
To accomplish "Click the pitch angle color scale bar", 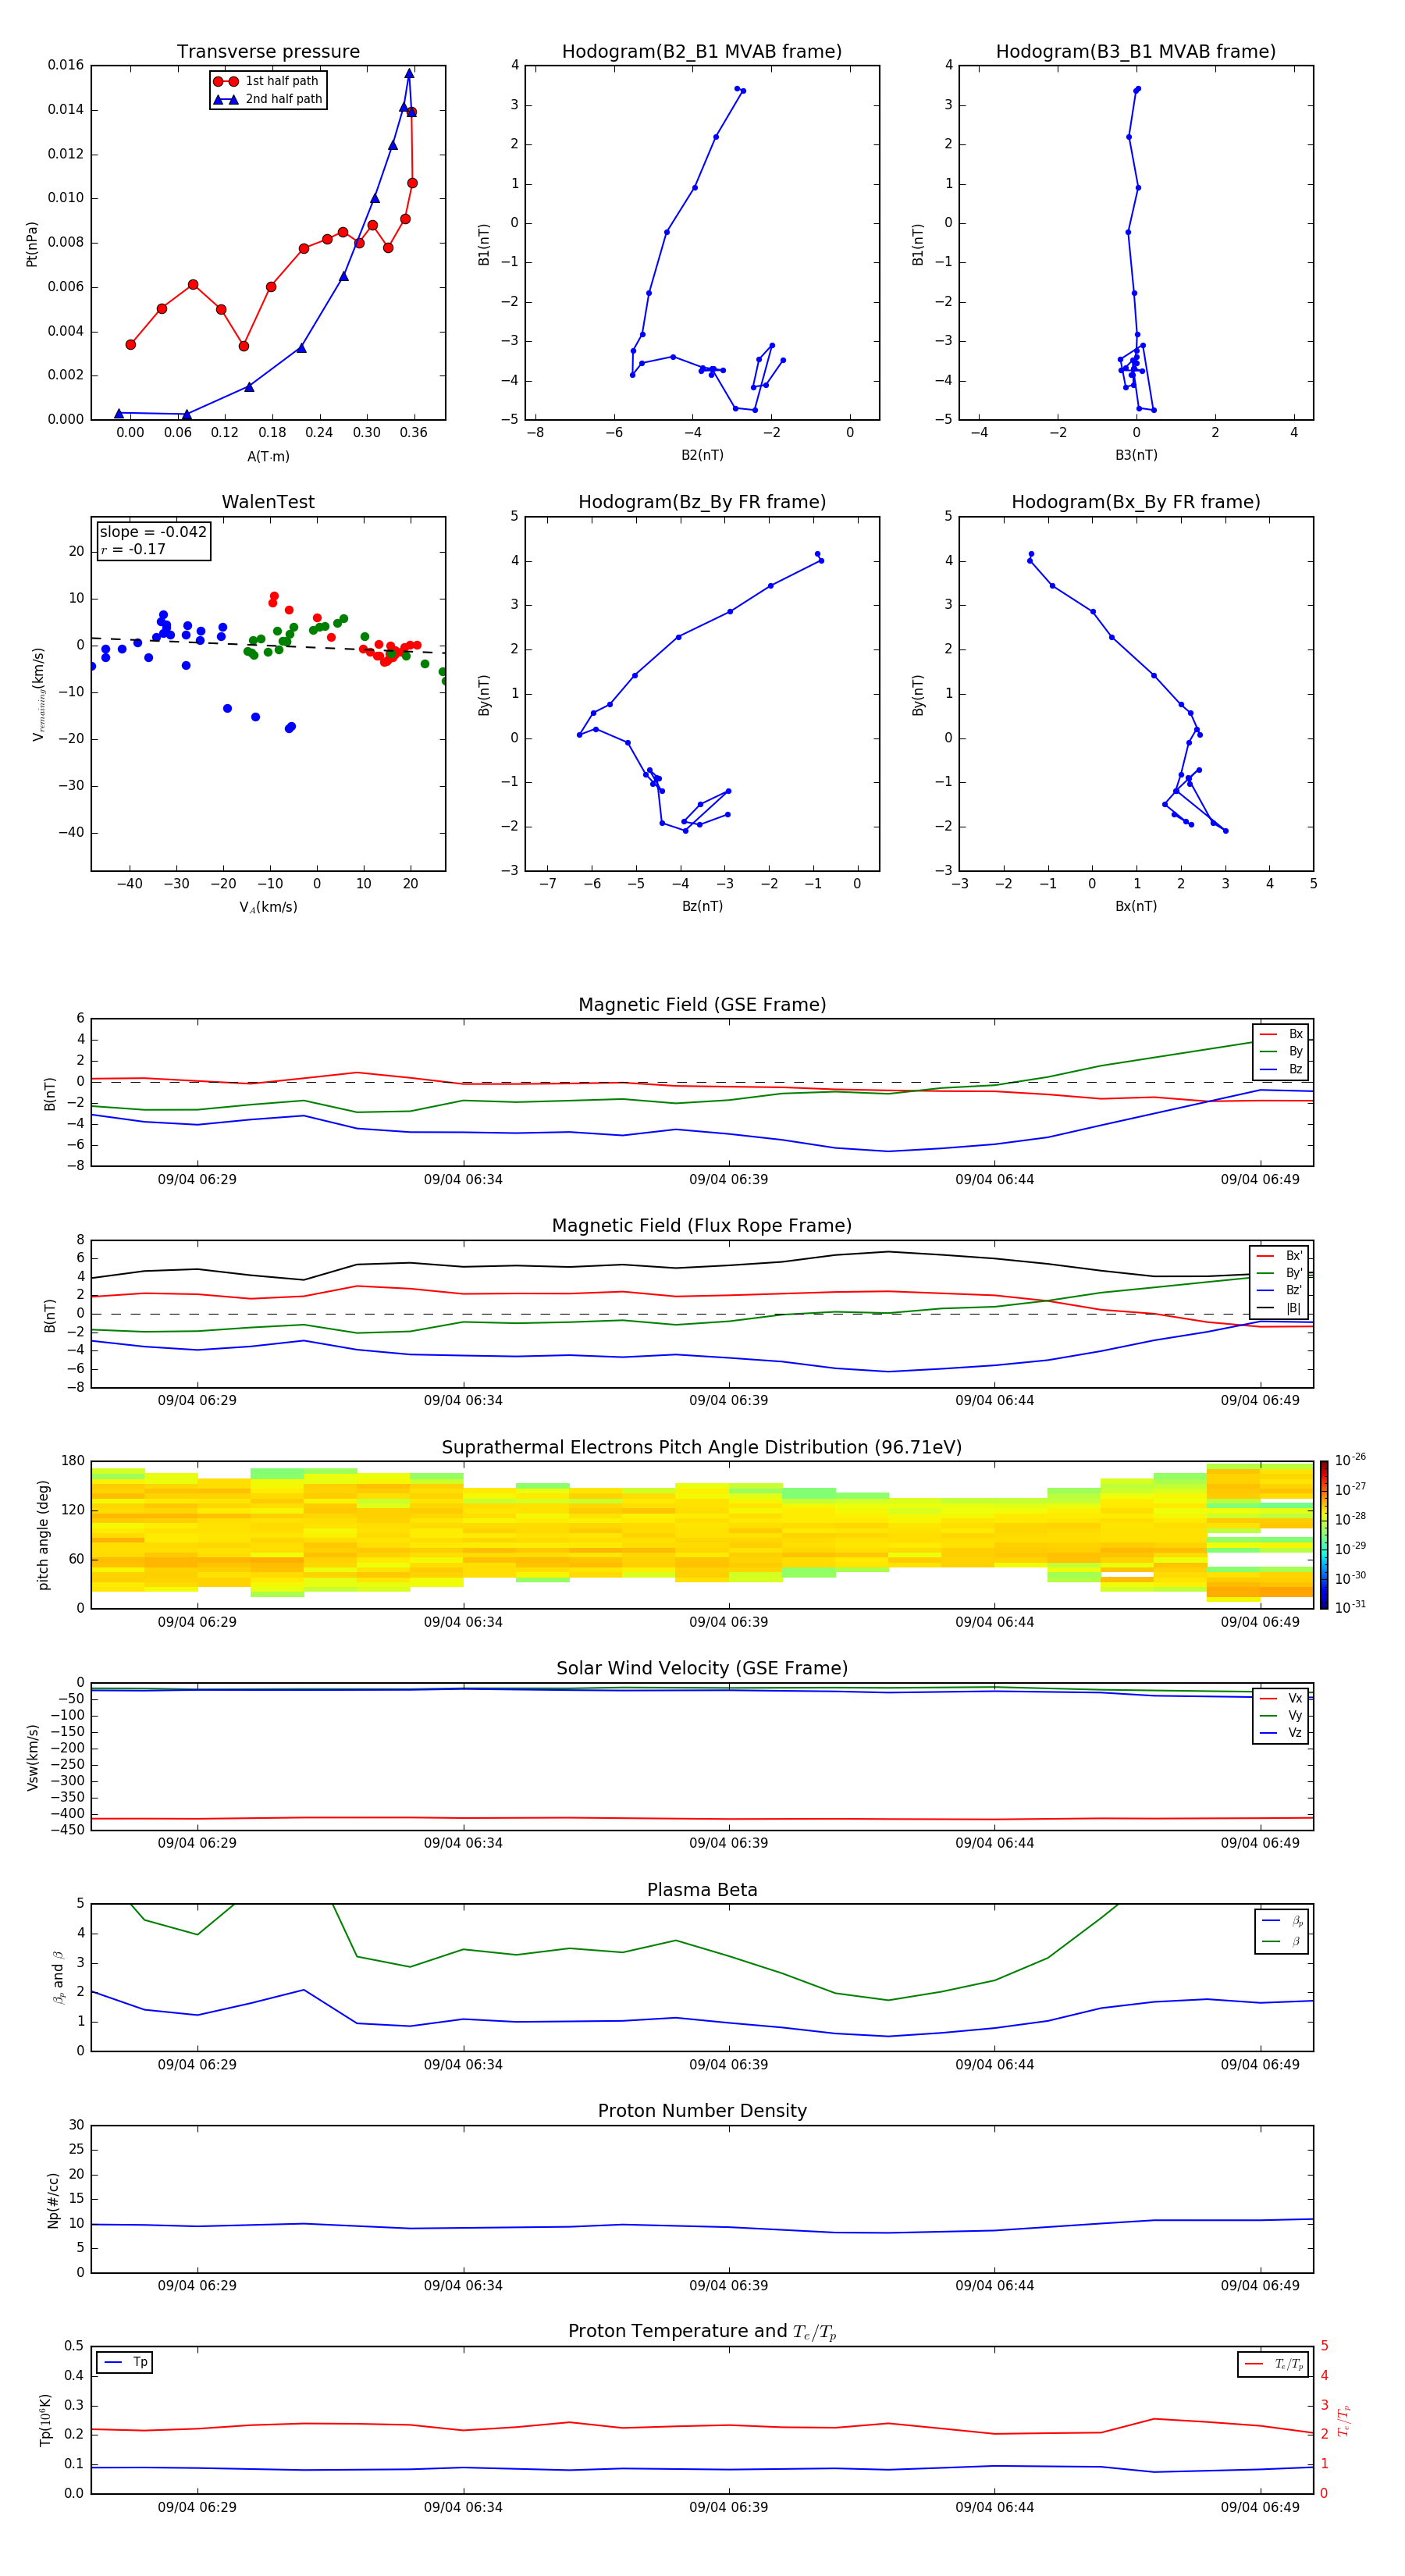I will 1323,1535.
